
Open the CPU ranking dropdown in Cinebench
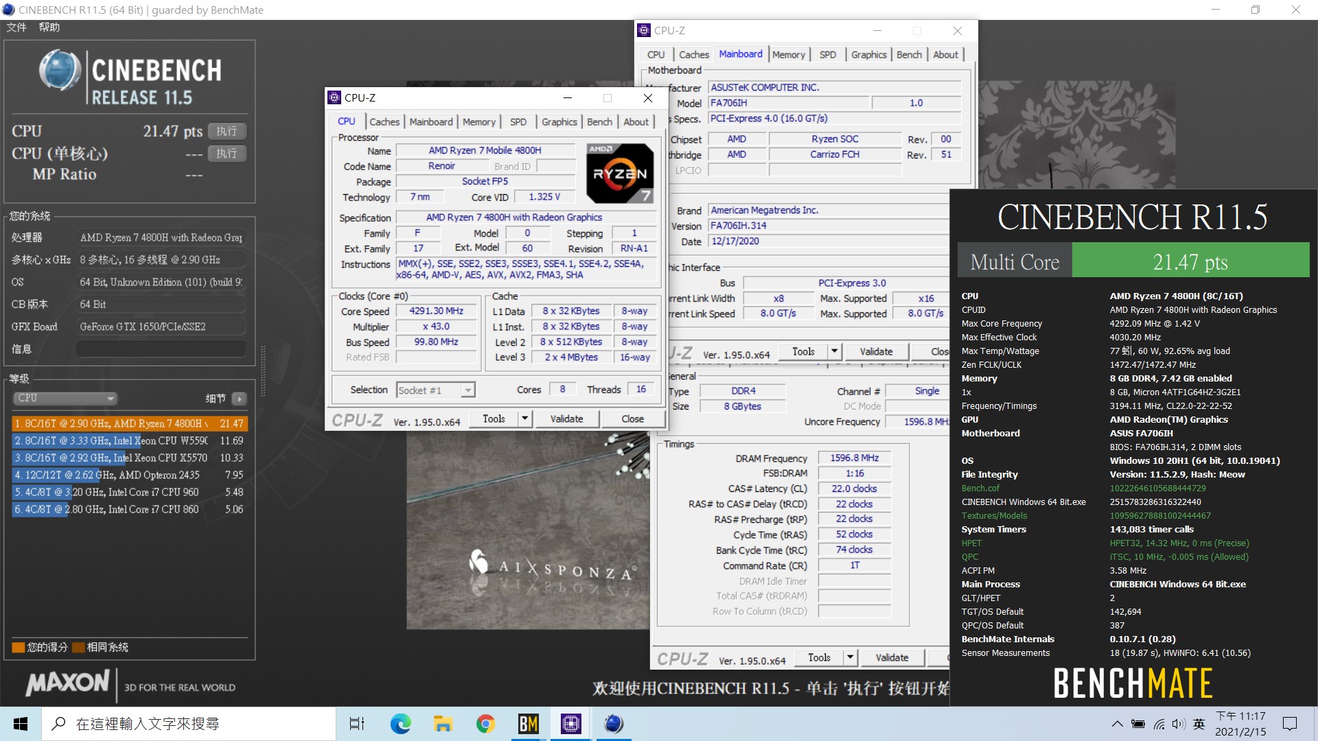(65, 399)
